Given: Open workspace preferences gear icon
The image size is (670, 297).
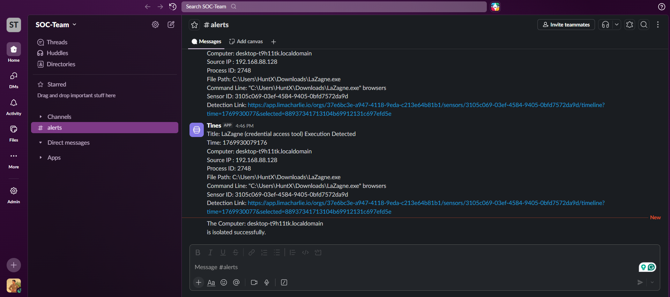Looking at the screenshot, I should click(x=155, y=24).
